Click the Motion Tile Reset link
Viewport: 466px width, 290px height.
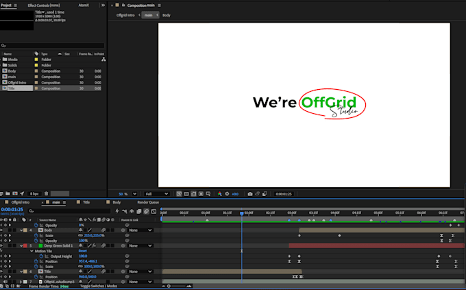[x=83, y=251]
